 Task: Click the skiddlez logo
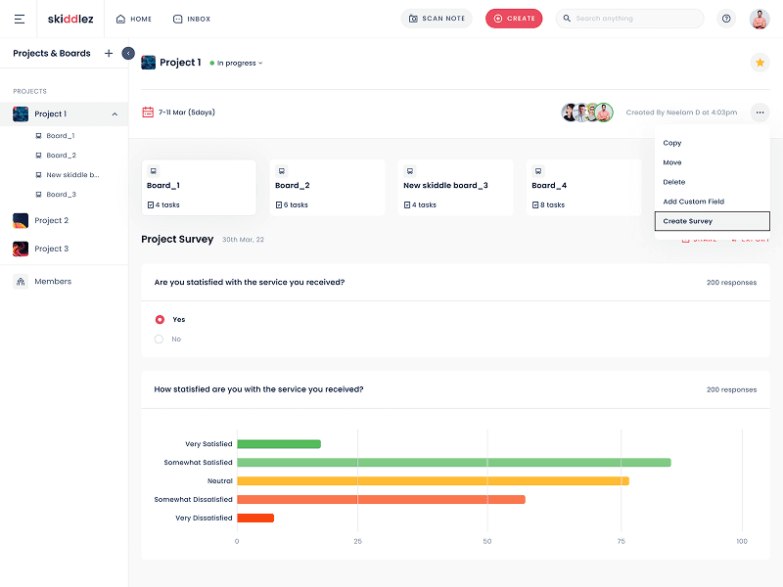pyautogui.click(x=70, y=19)
